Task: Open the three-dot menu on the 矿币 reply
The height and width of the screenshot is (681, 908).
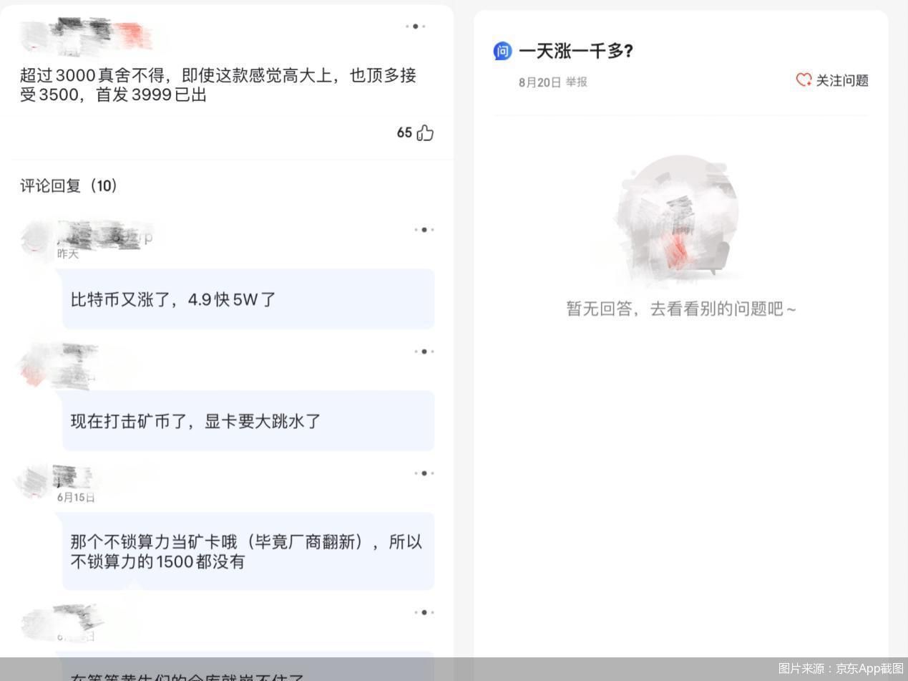Action: (x=423, y=352)
